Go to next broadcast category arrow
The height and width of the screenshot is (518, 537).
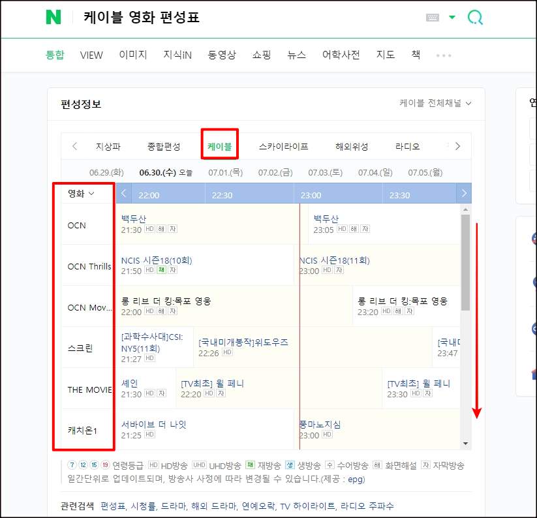457,146
